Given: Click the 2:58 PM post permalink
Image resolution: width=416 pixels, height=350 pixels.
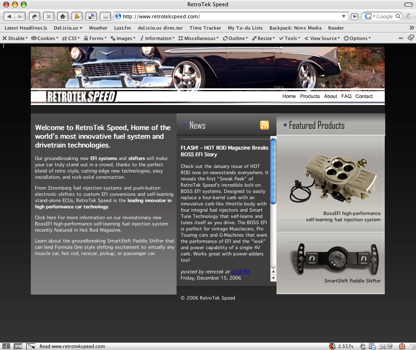Looking at the screenshot, I should pyautogui.click(x=241, y=271).
